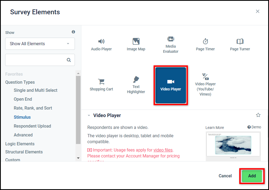The height and width of the screenshot is (190, 269).
Task: Open the Logic Elements category
Action: pos(20,144)
